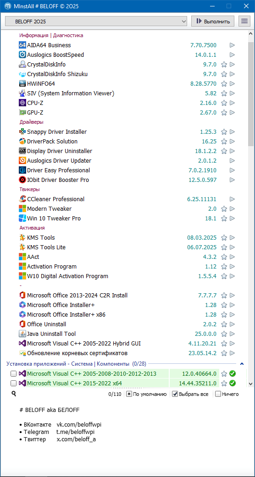Click the Snappy Driver Installer icon
This screenshot has width=255, height=477.
[22, 132]
